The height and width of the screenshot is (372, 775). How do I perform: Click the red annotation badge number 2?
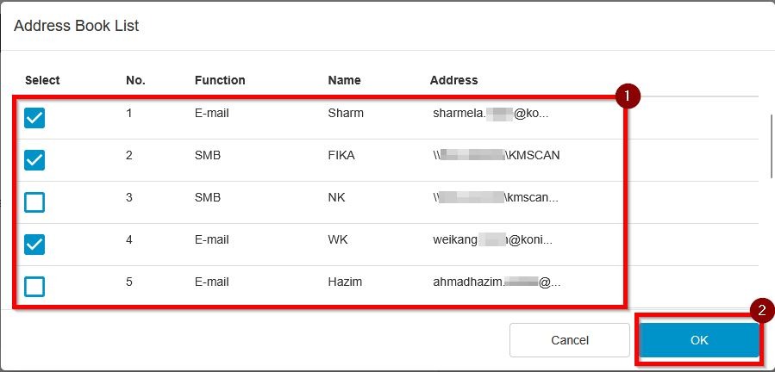(x=762, y=312)
